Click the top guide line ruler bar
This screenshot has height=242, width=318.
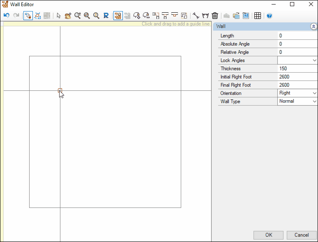pyautogui.click(x=107, y=24)
